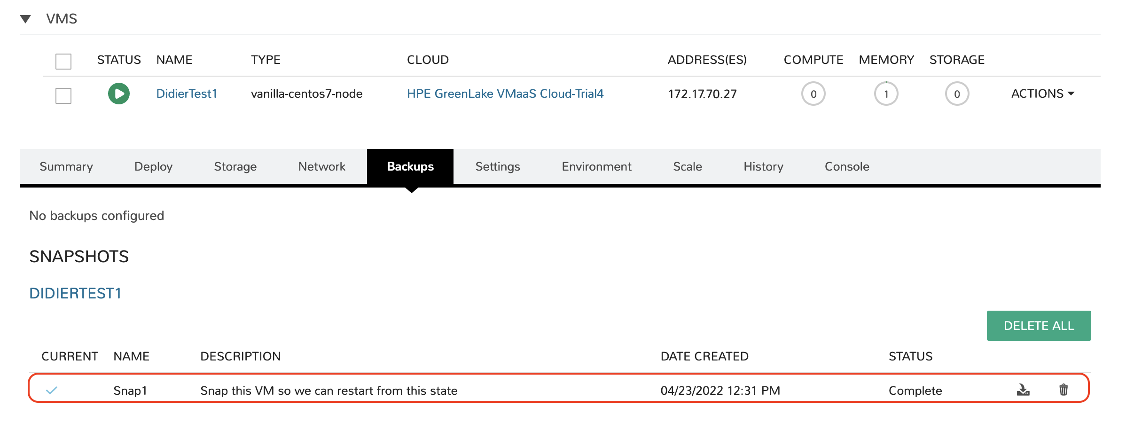Switch to the Console tab
Screen dimensions: 1142x423
point(847,166)
